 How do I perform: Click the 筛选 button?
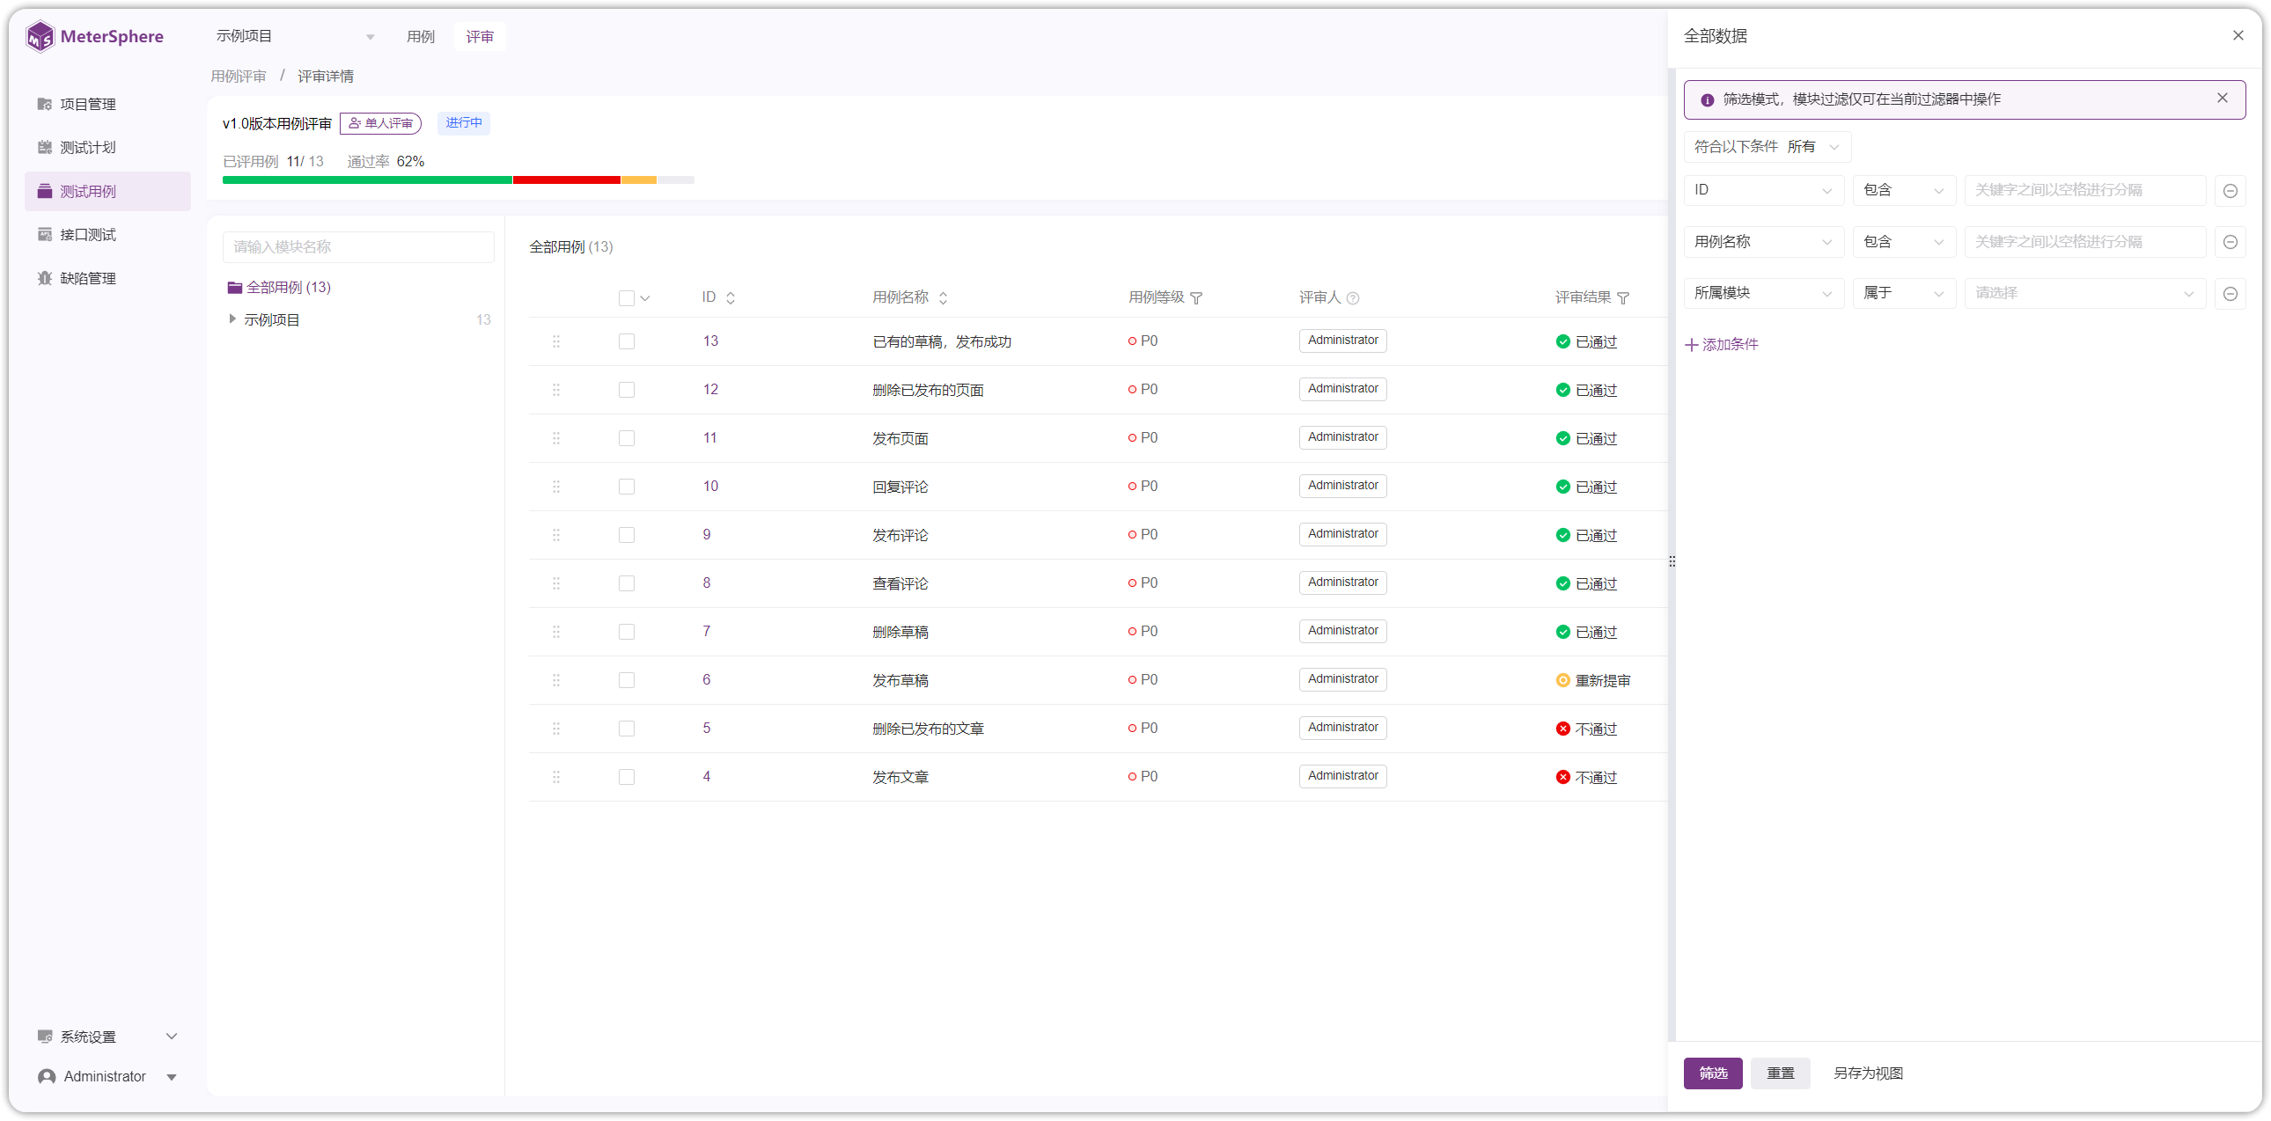[1713, 1073]
